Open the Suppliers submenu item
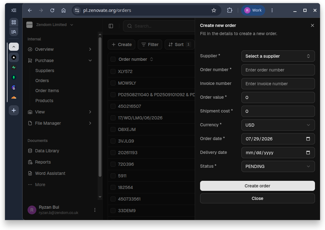Viewport: 325px width, 230px height. [45, 71]
